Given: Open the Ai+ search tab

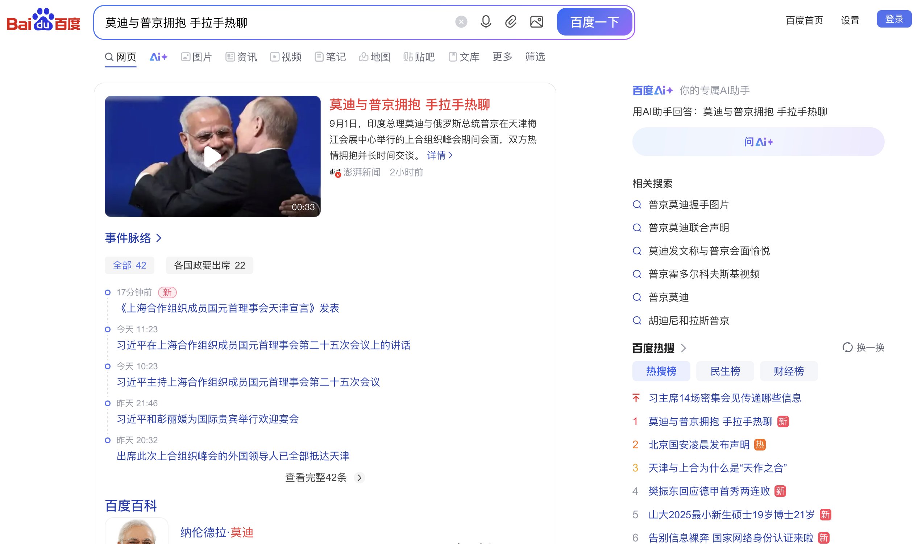Looking at the screenshot, I should point(158,57).
